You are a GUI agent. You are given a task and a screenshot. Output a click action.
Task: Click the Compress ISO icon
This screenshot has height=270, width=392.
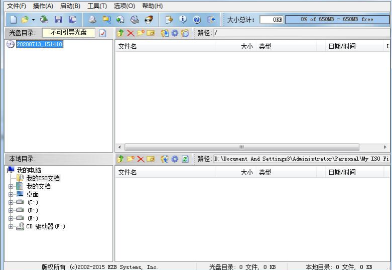pos(106,20)
